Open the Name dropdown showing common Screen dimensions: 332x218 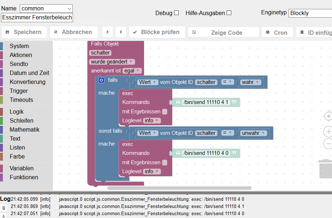[46, 9]
